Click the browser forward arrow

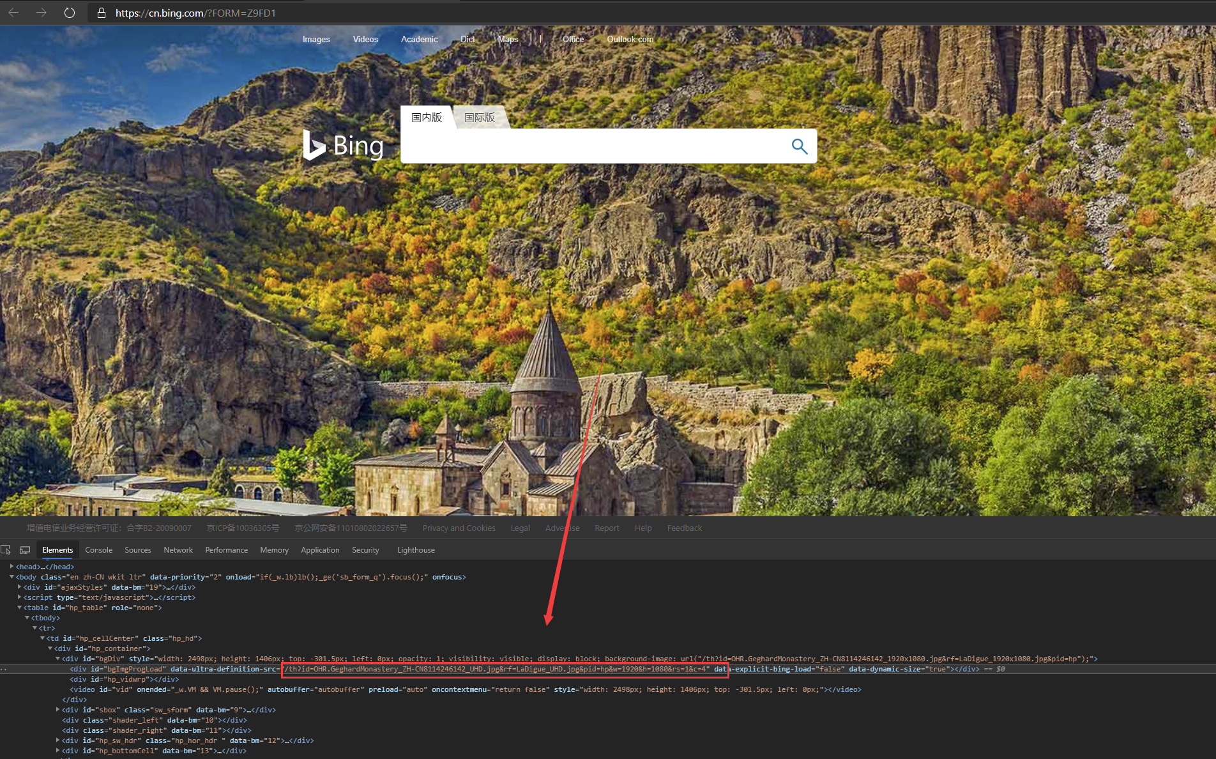click(x=42, y=13)
